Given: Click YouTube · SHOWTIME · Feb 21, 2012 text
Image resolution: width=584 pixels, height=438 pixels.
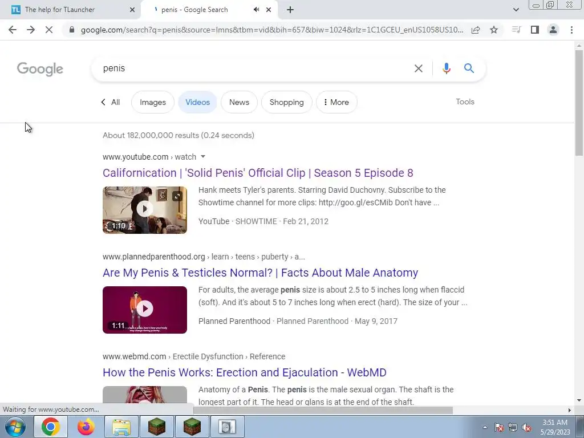Looking at the screenshot, I should point(263,221).
